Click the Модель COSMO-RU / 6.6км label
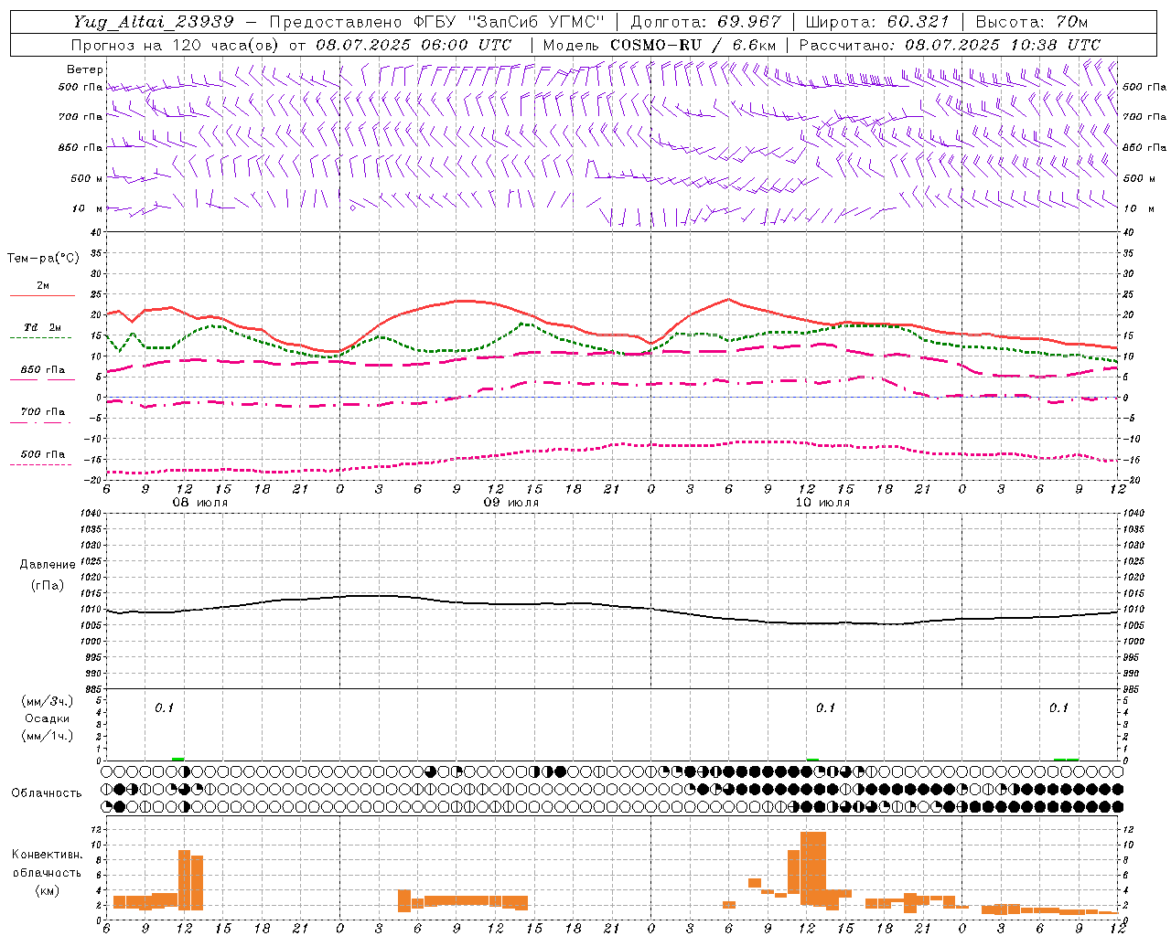The height and width of the screenshot is (936, 1171). pos(660,45)
